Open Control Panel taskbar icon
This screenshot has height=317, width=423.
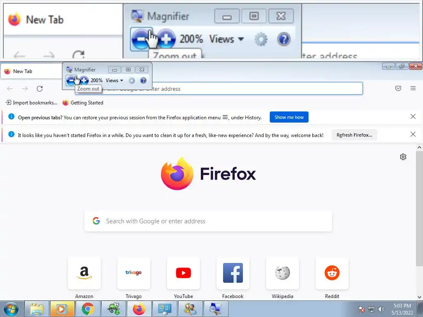coord(164,309)
